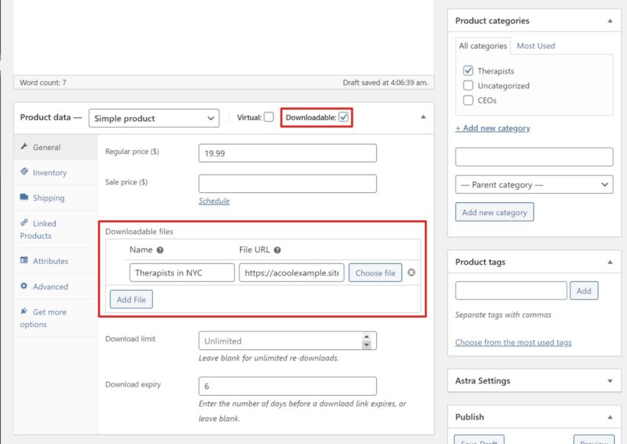Click the Add File button
This screenshot has width=627, height=444.
131,300
